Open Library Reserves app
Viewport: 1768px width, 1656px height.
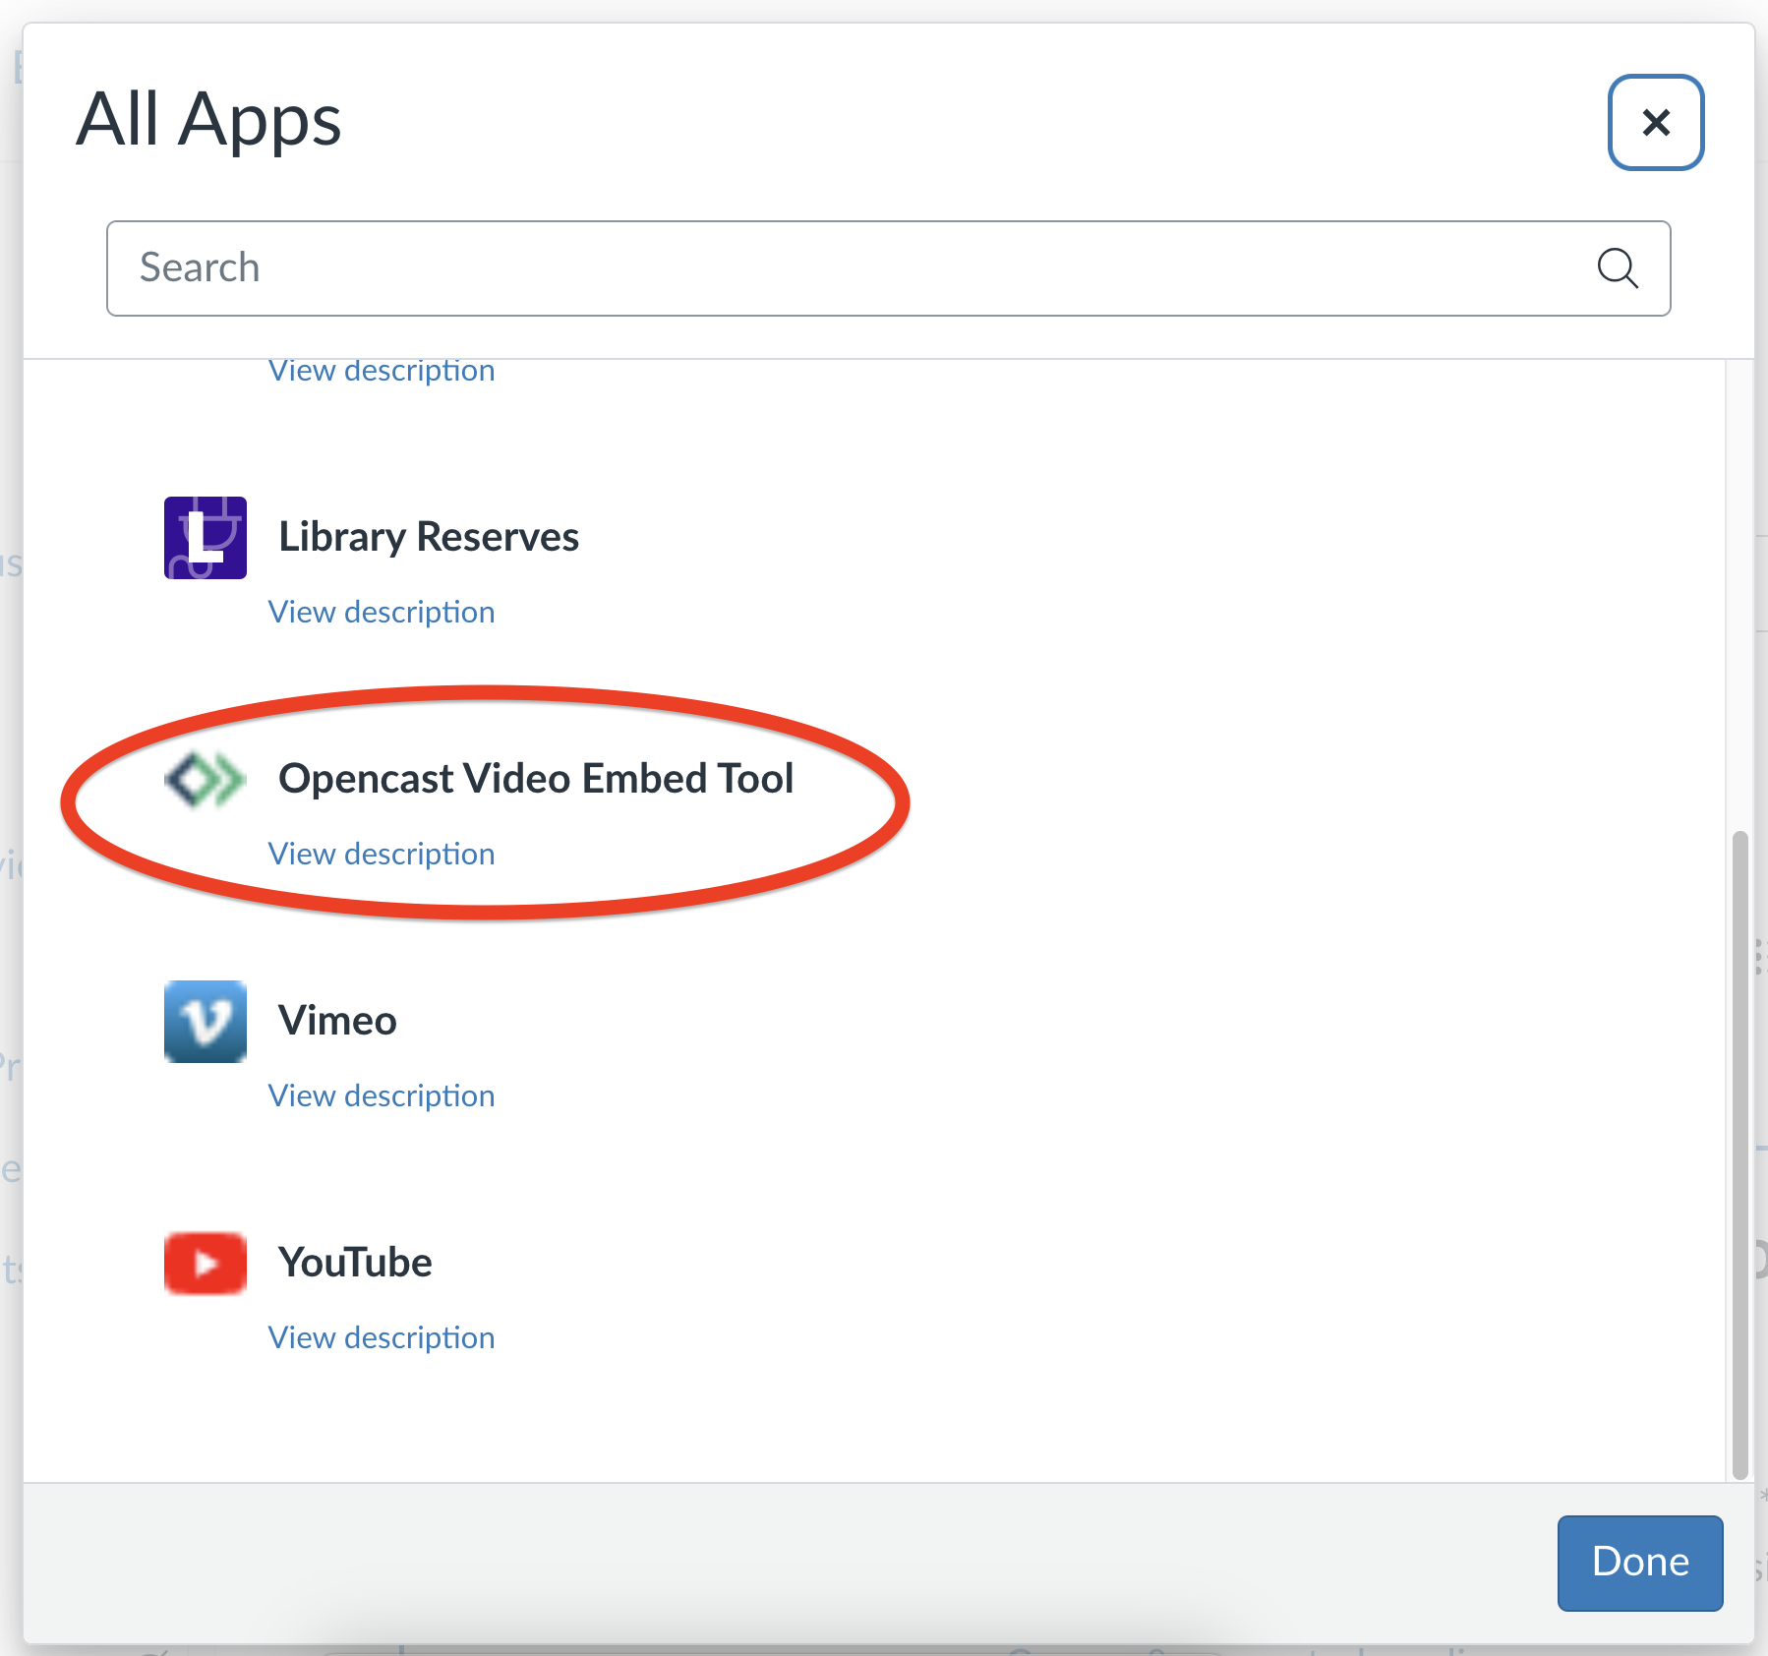tap(429, 537)
